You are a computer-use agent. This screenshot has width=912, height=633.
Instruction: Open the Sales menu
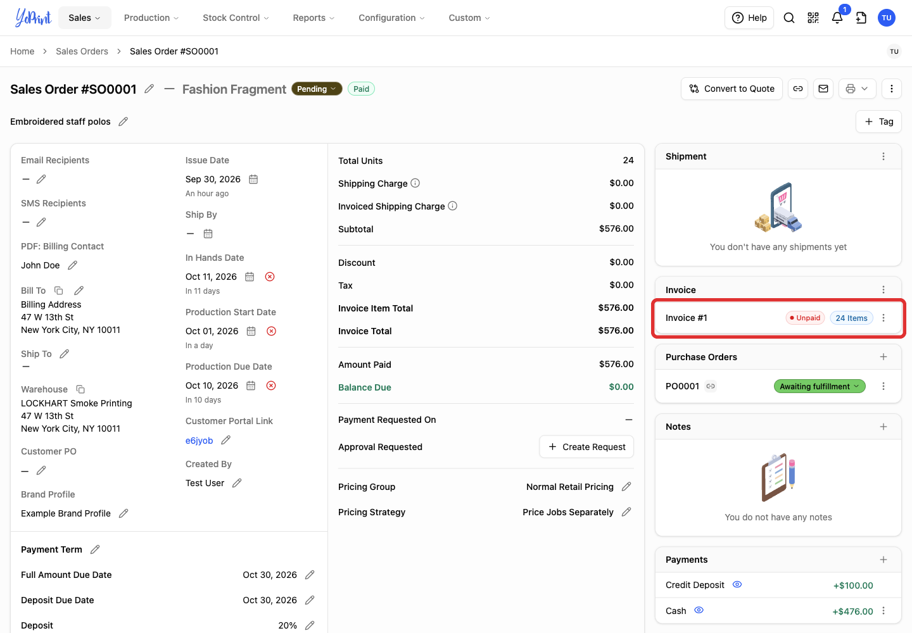click(85, 18)
